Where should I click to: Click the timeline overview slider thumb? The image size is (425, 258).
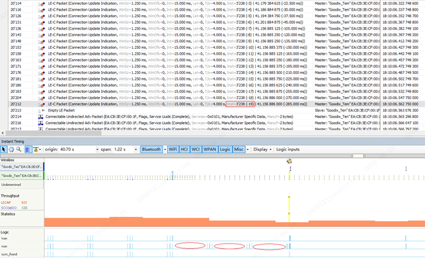(x=358, y=156)
